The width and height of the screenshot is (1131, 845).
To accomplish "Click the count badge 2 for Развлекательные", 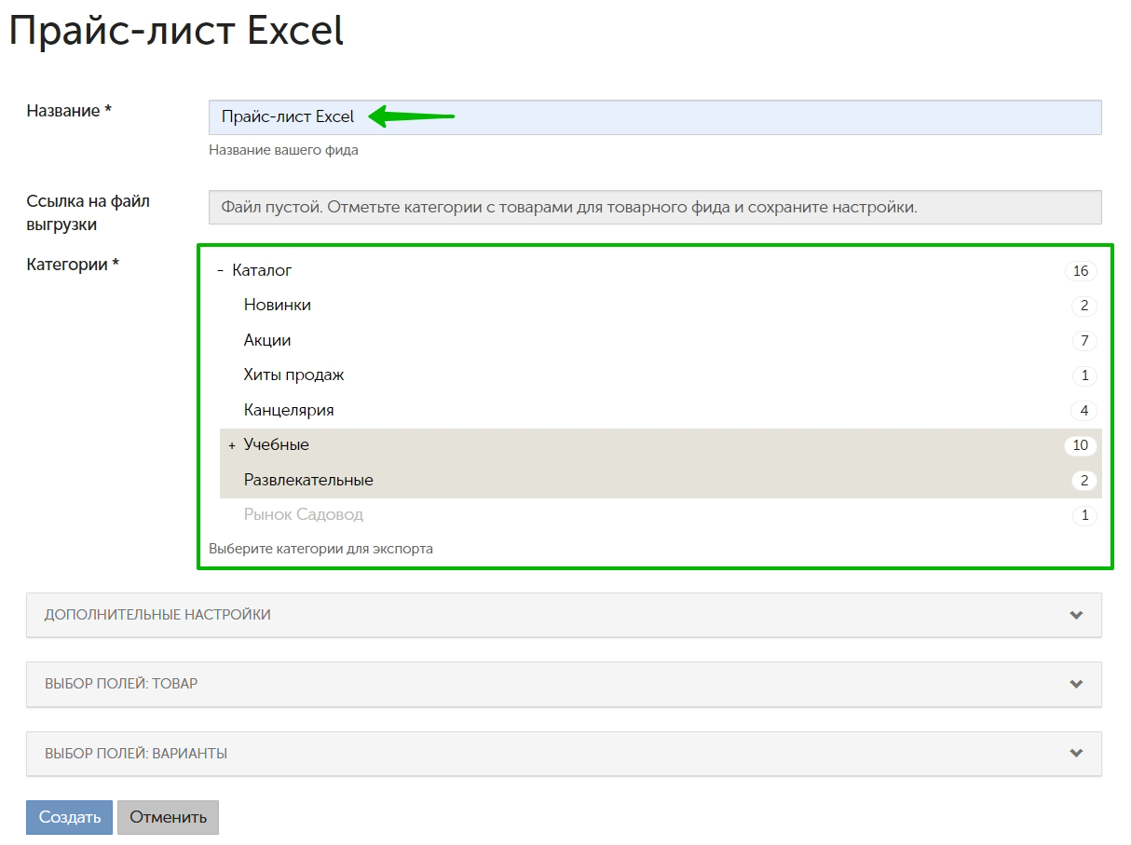I will point(1084,481).
